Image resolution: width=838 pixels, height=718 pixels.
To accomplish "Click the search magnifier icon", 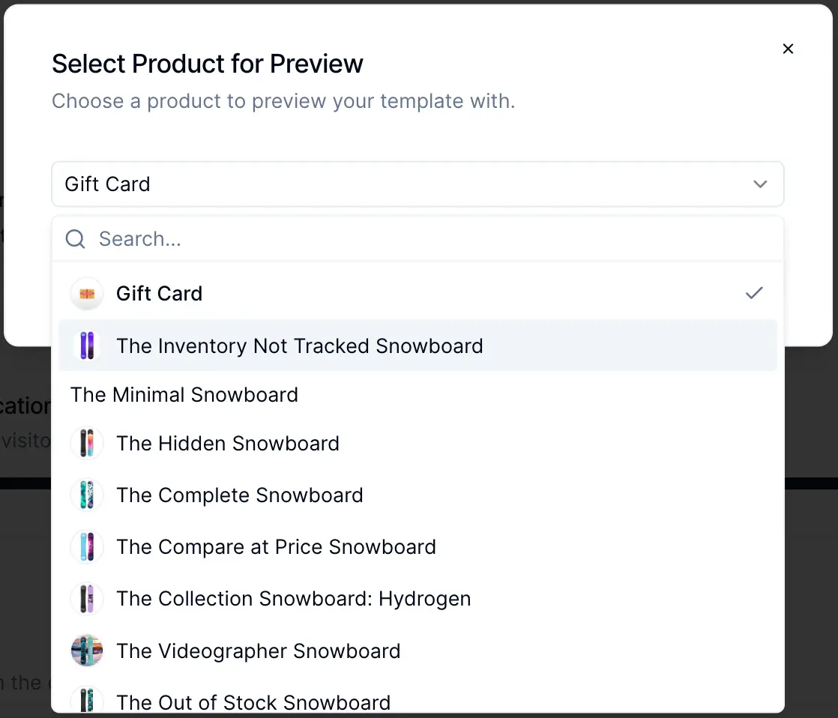I will (76, 239).
